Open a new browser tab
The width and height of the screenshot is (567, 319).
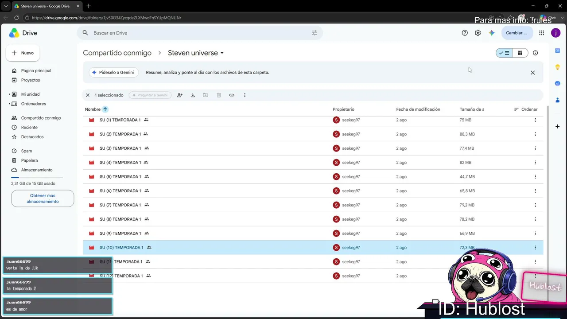(x=89, y=6)
